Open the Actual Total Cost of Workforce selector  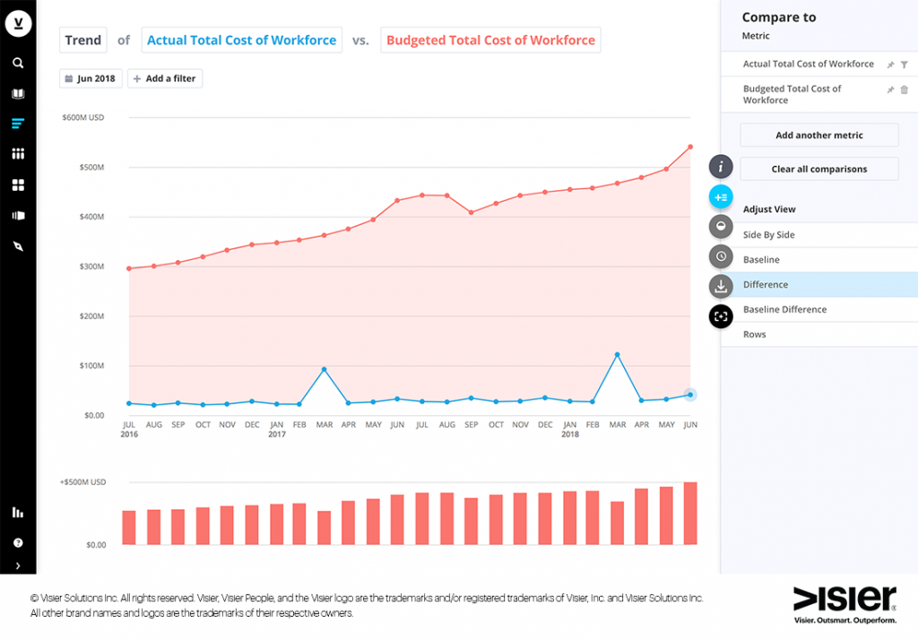(241, 39)
